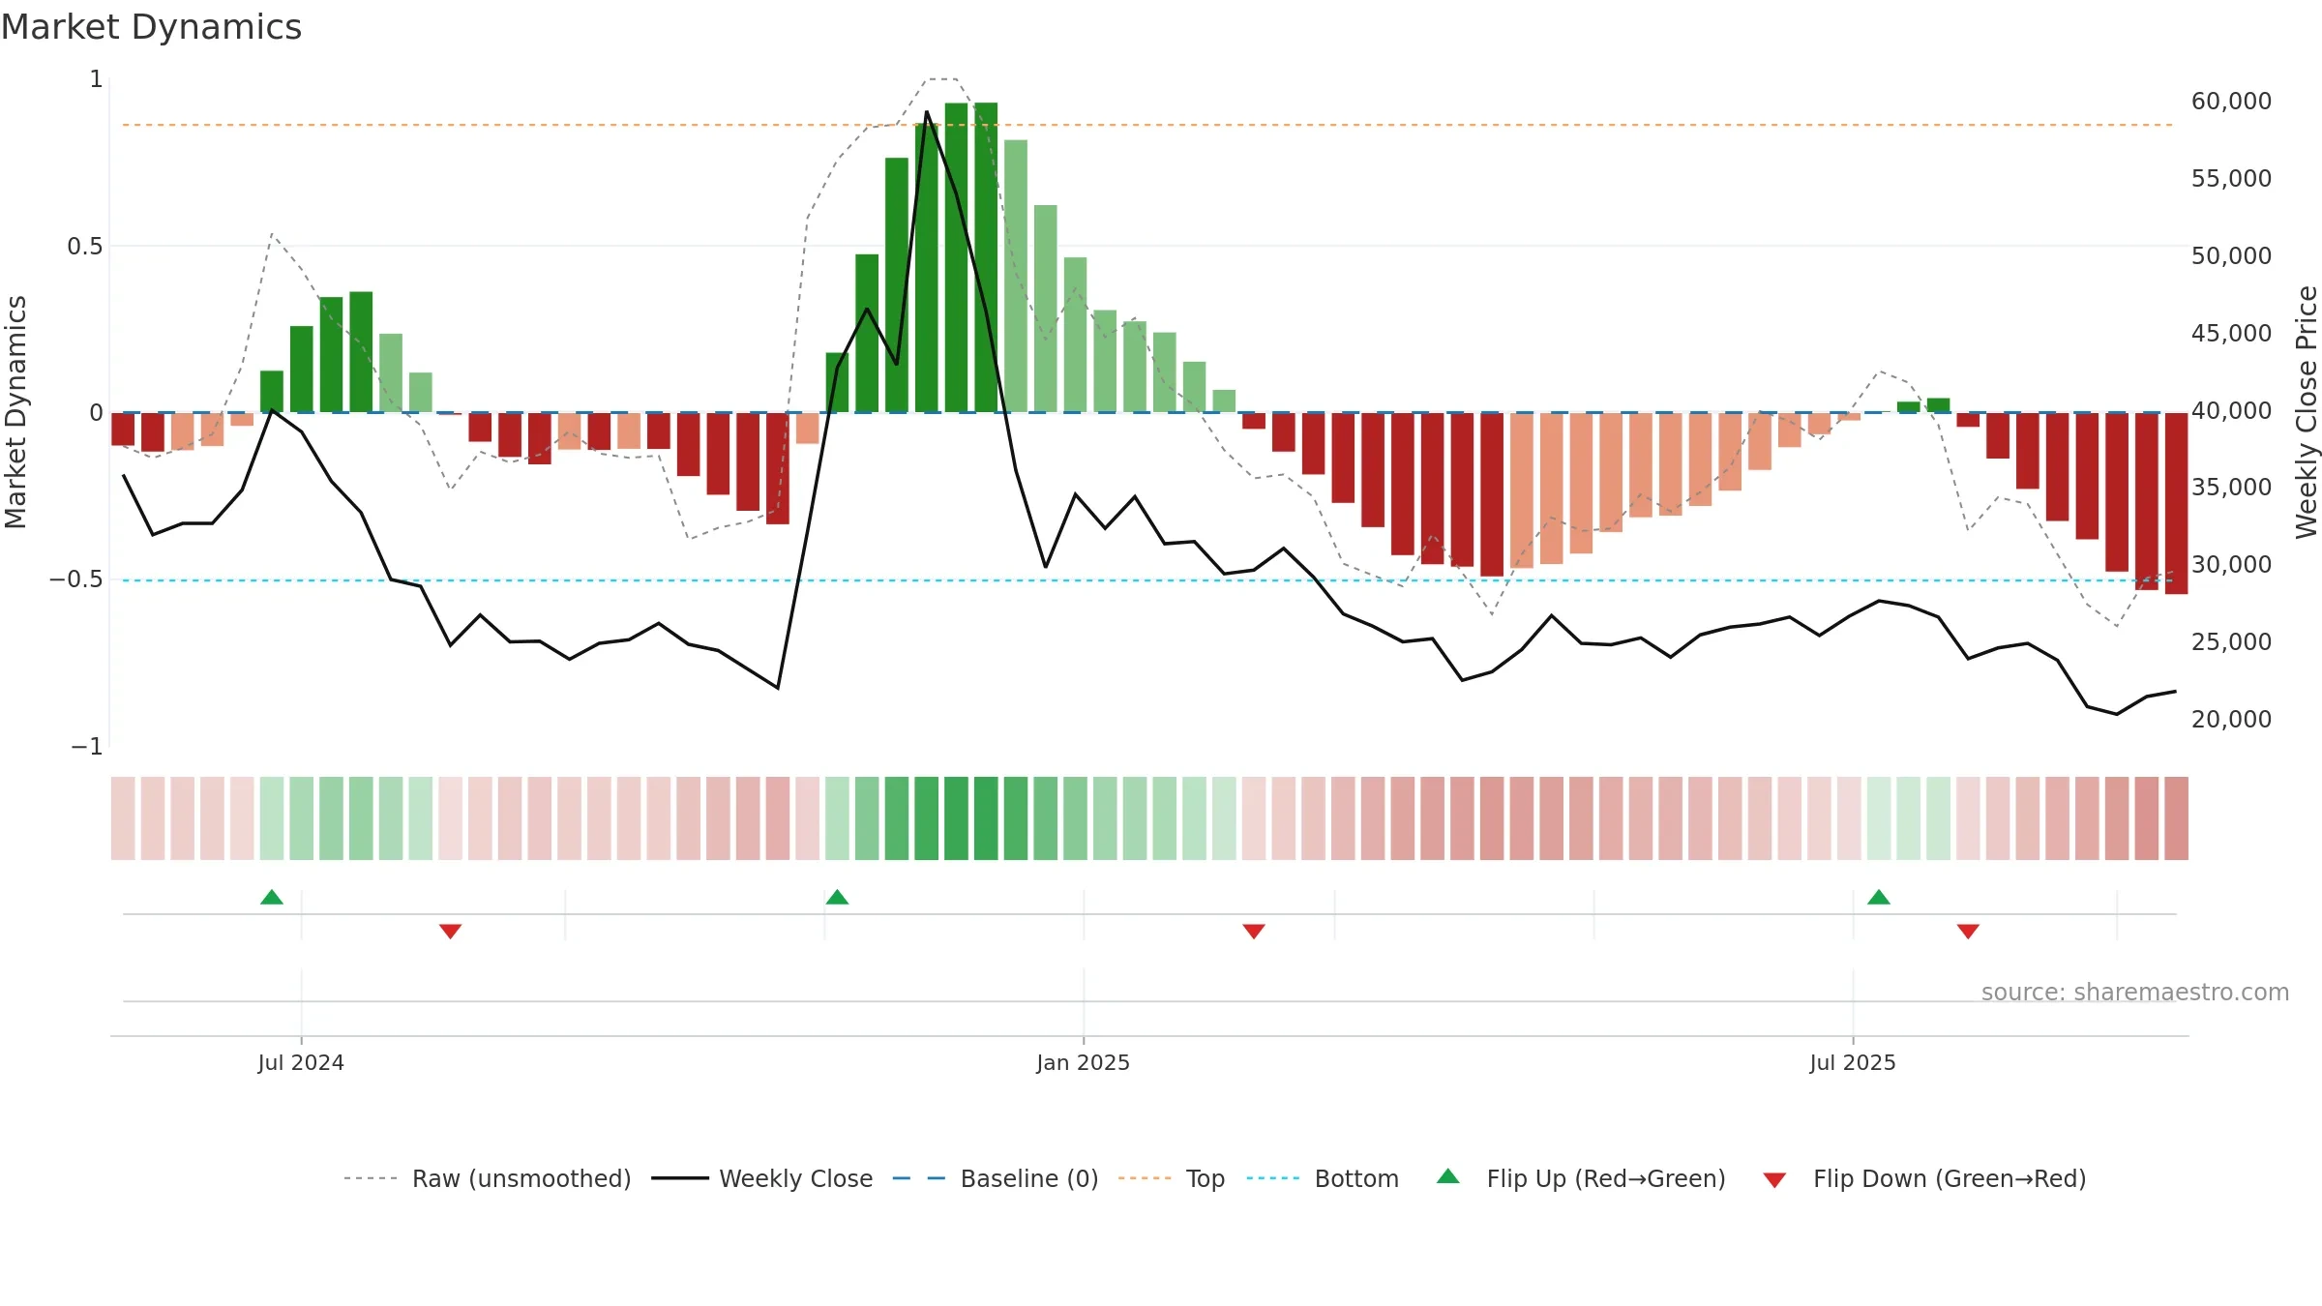This screenshot has height=1306, width=2322.
Task: Click the first pink heatmap cell at left
Action: click(123, 818)
